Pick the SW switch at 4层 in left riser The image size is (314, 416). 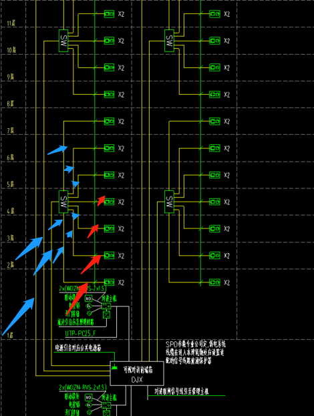(63, 202)
